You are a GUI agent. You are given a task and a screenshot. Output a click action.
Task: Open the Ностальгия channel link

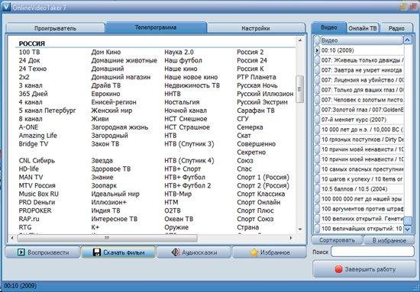[x=182, y=102]
